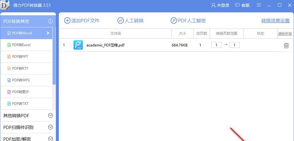Screen dimensions: 294x141
Task: Click the speech bubble icon beside 客服
Action: (238, 5)
